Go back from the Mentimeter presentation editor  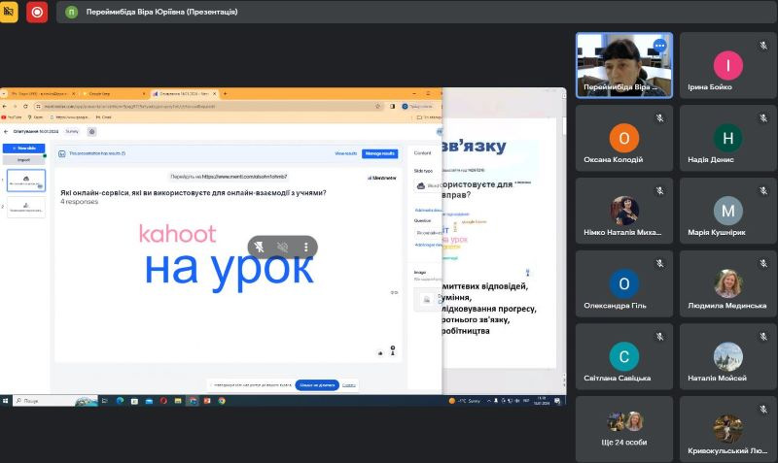pos(6,132)
